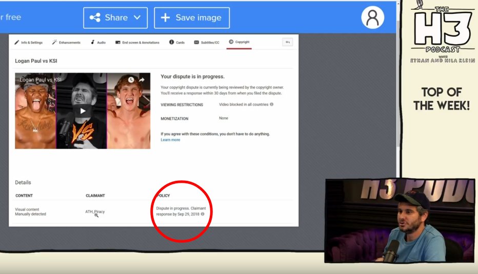
Task: Open the Share dropdown button
Action: [x=115, y=17]
